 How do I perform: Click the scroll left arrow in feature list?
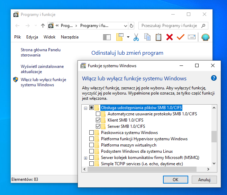point(84,169)
